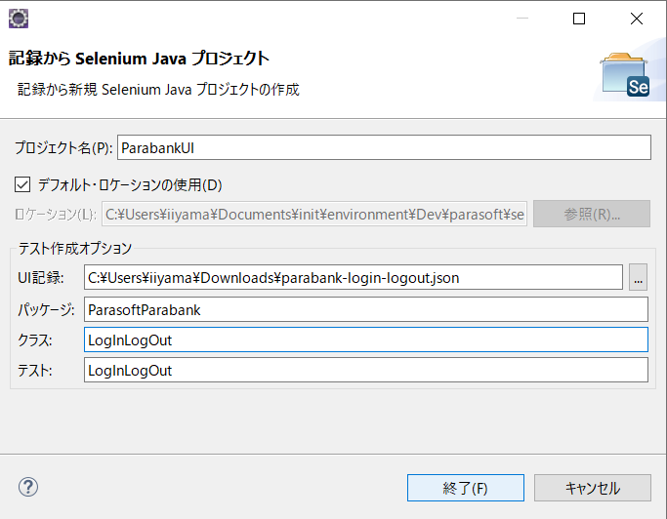
Task: Click the 記録から Selenium Java プロジェクト heading
Action: (x=139, y=59)
